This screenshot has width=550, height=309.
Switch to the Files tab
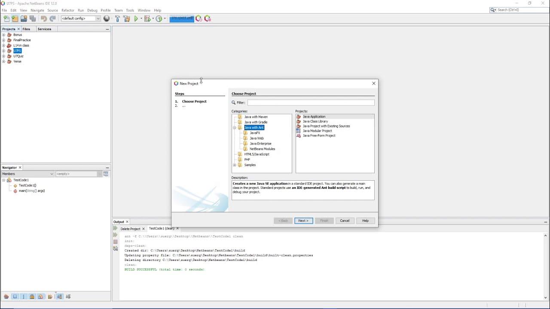26,29
